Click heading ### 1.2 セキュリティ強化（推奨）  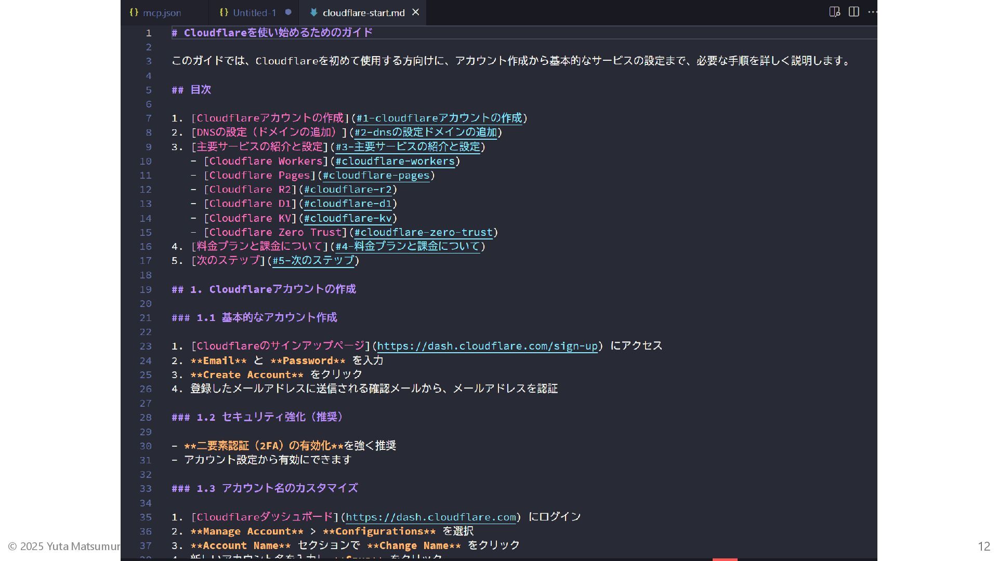(257, 417)
